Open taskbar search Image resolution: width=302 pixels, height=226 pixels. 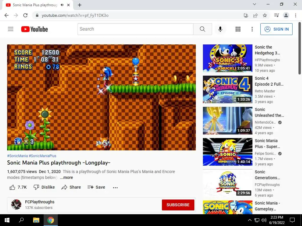21,220
